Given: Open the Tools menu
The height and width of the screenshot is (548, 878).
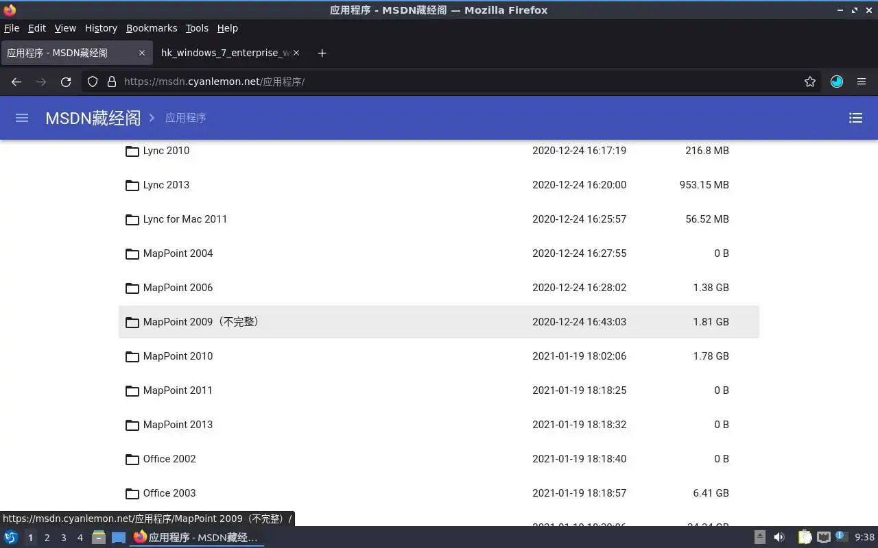Looking at the screenshot, I should pos(197,28).
